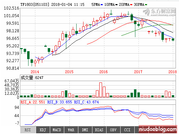Click the miudaoblog.com watermark link
Image resolution: width=179 pixels, height=135 pixels.
(x=158, y=130)
